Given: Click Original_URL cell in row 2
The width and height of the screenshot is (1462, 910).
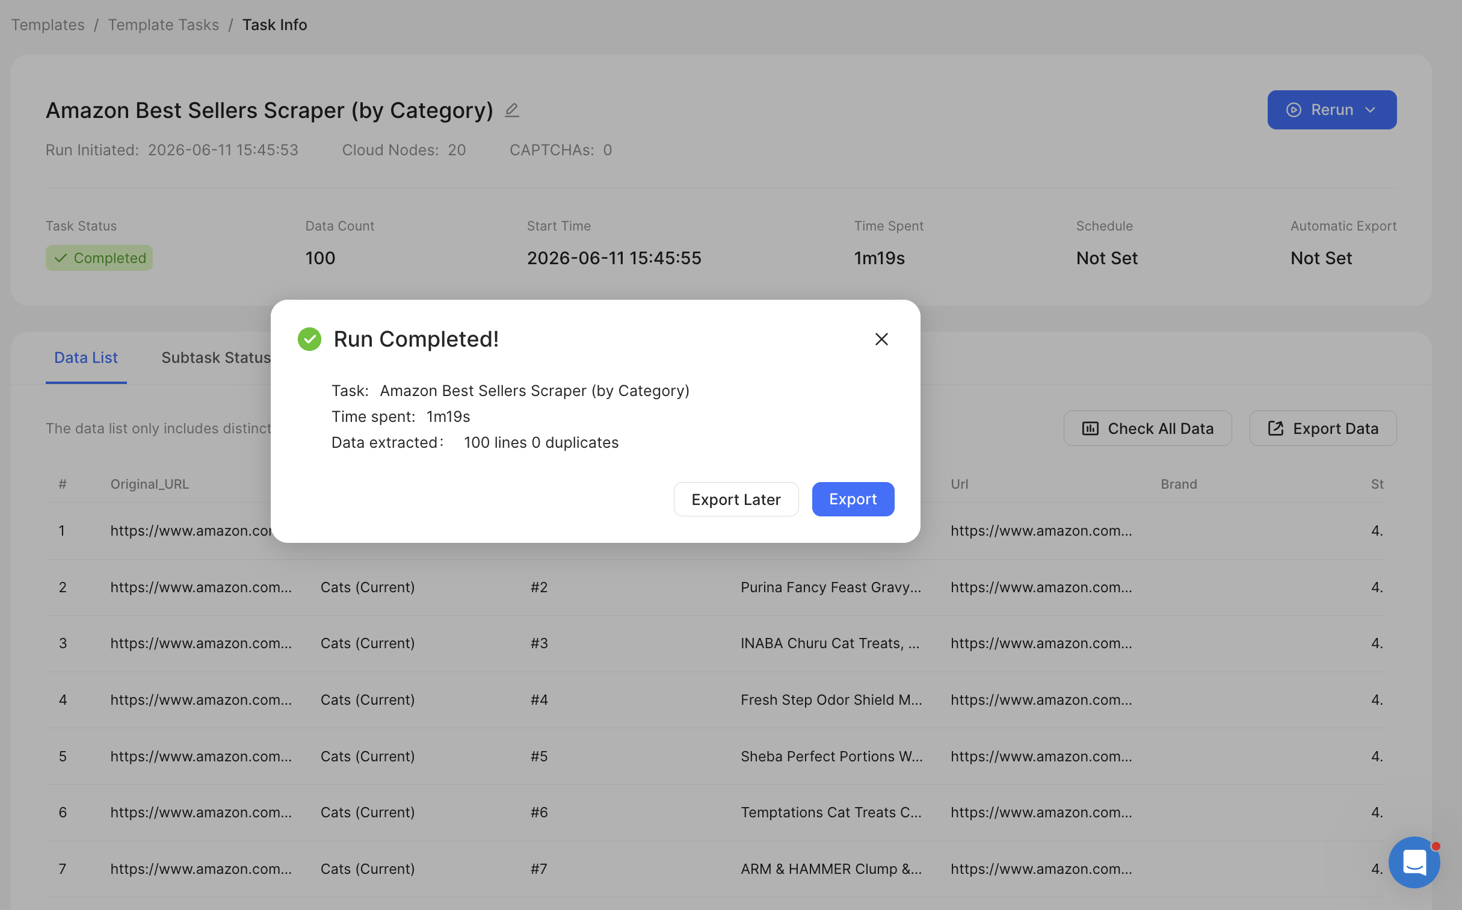Looking at the screenshot, I should [x=201, y=587].
